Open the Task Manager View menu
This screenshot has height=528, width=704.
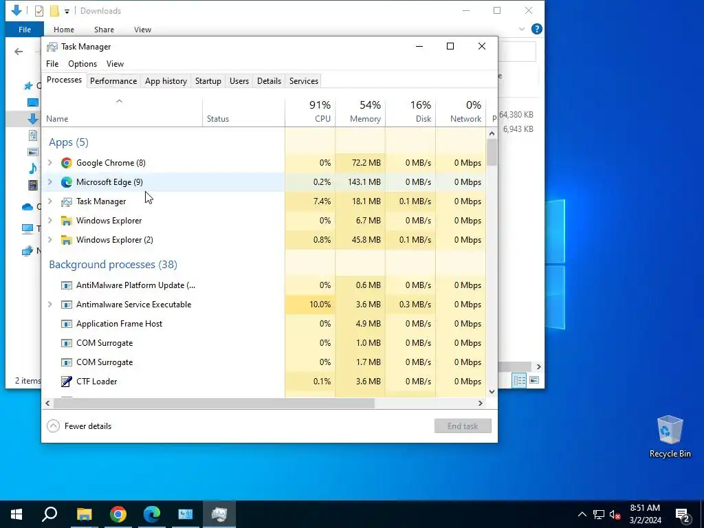point(115,64)
